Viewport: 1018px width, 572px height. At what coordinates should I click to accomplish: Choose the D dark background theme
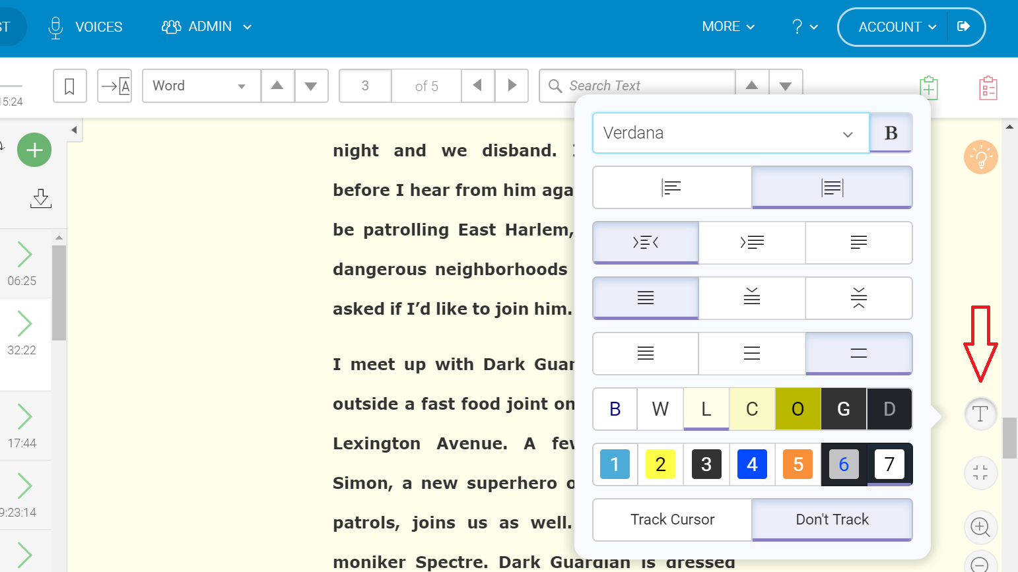coord(889,409)
